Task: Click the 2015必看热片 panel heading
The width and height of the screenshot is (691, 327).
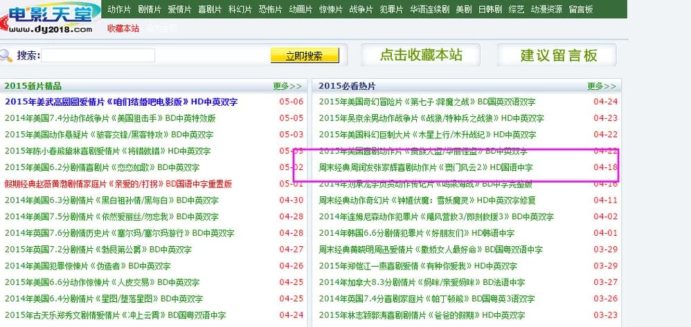Action: 348,86
